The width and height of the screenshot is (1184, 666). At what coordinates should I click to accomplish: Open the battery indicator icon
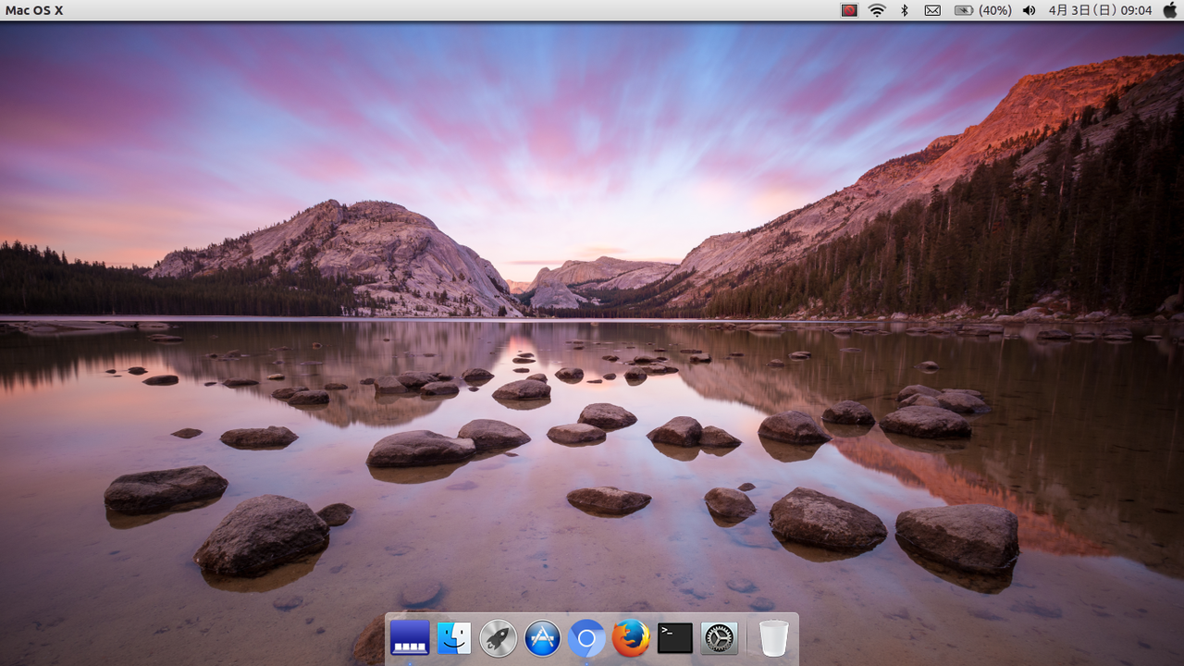[x=964, y=10]
